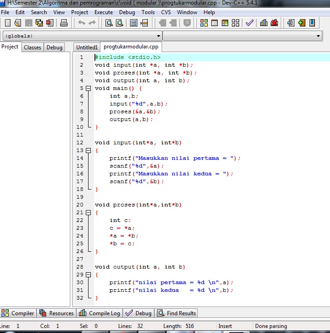Open the Execute menu

104,12
